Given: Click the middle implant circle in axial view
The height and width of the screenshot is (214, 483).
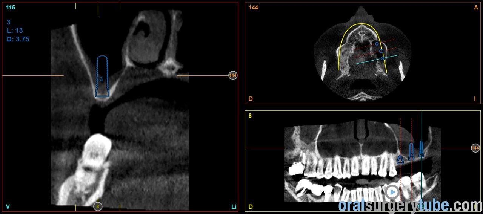Looking at the screenshot, I should (x=381, y=51).
